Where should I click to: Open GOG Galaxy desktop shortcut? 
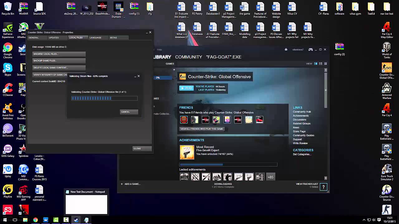point(8,151)
